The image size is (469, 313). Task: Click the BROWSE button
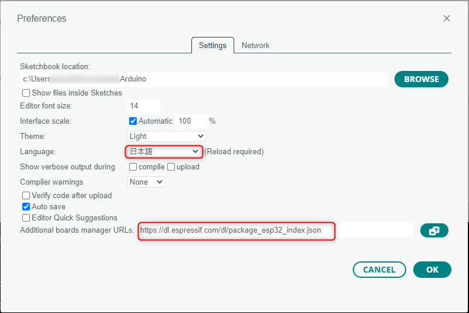pos(421,79)
